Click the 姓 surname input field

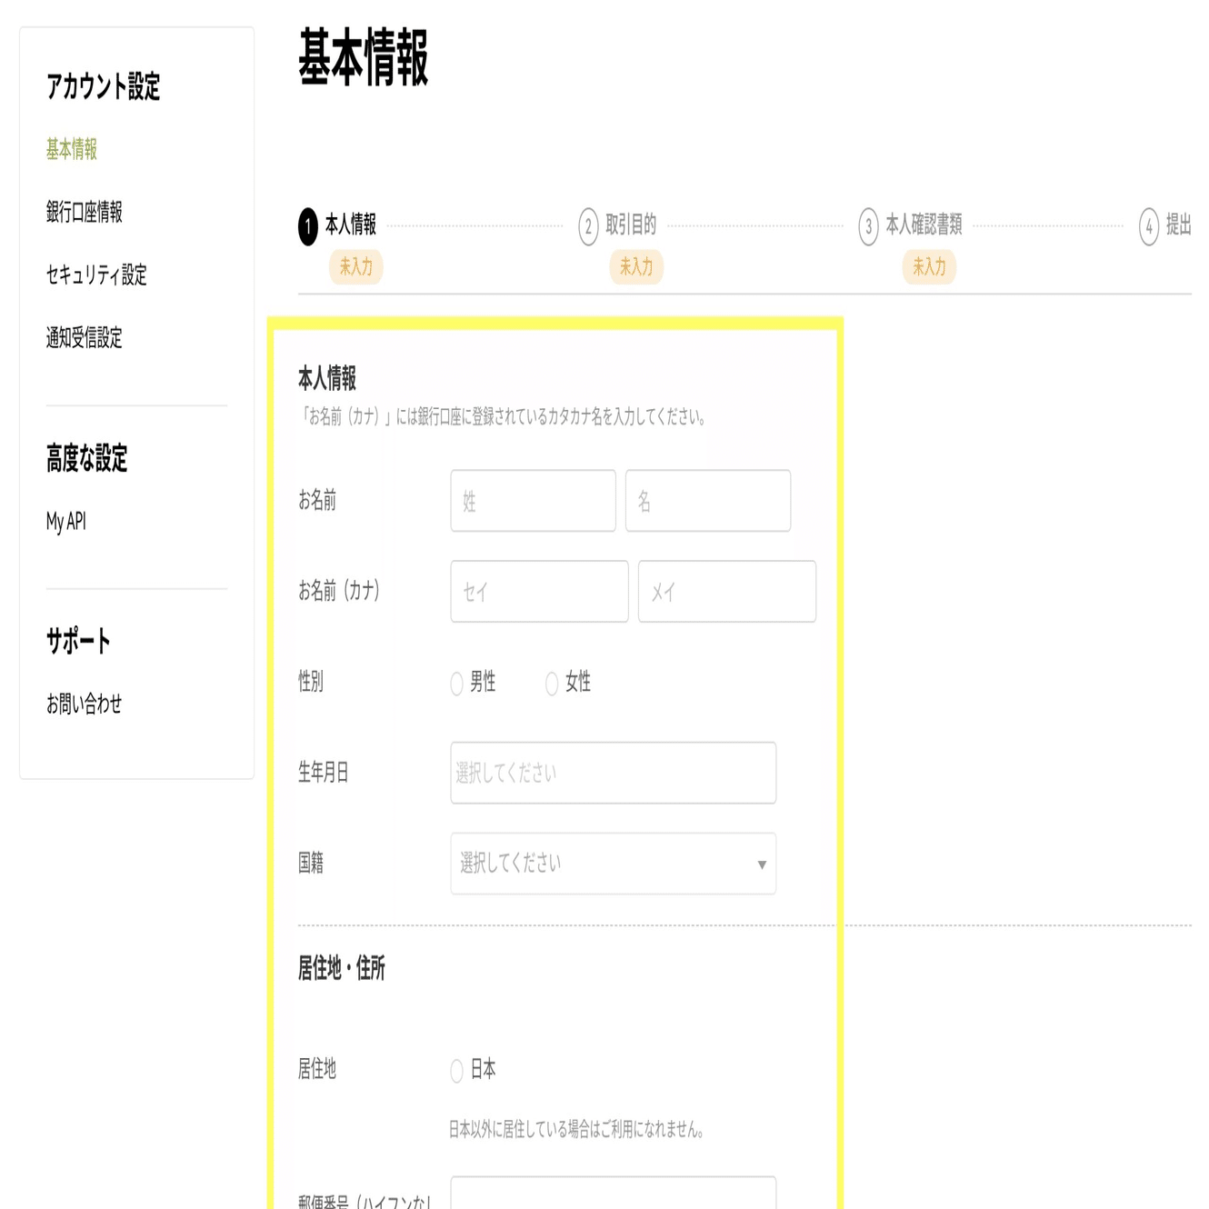pos(532,501)
